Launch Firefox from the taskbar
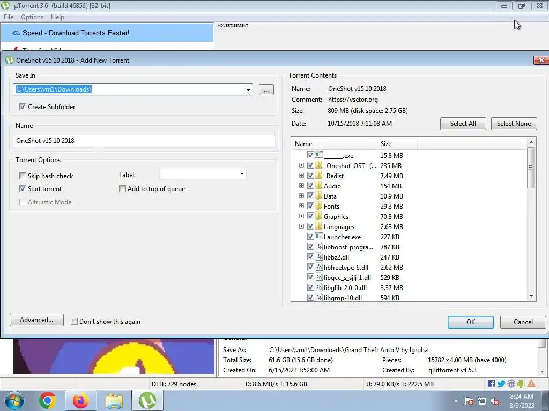Screen dimensions: 549x411 [81, 400]
